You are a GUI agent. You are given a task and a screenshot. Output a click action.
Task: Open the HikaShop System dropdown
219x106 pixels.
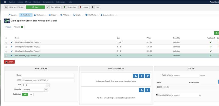[13, 15]
